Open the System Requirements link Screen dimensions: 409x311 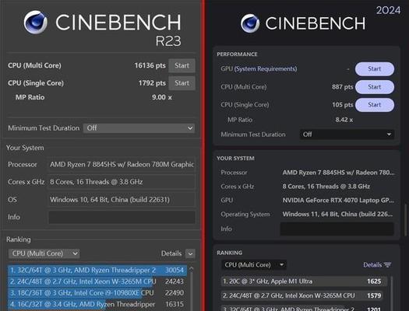(266, 69)
